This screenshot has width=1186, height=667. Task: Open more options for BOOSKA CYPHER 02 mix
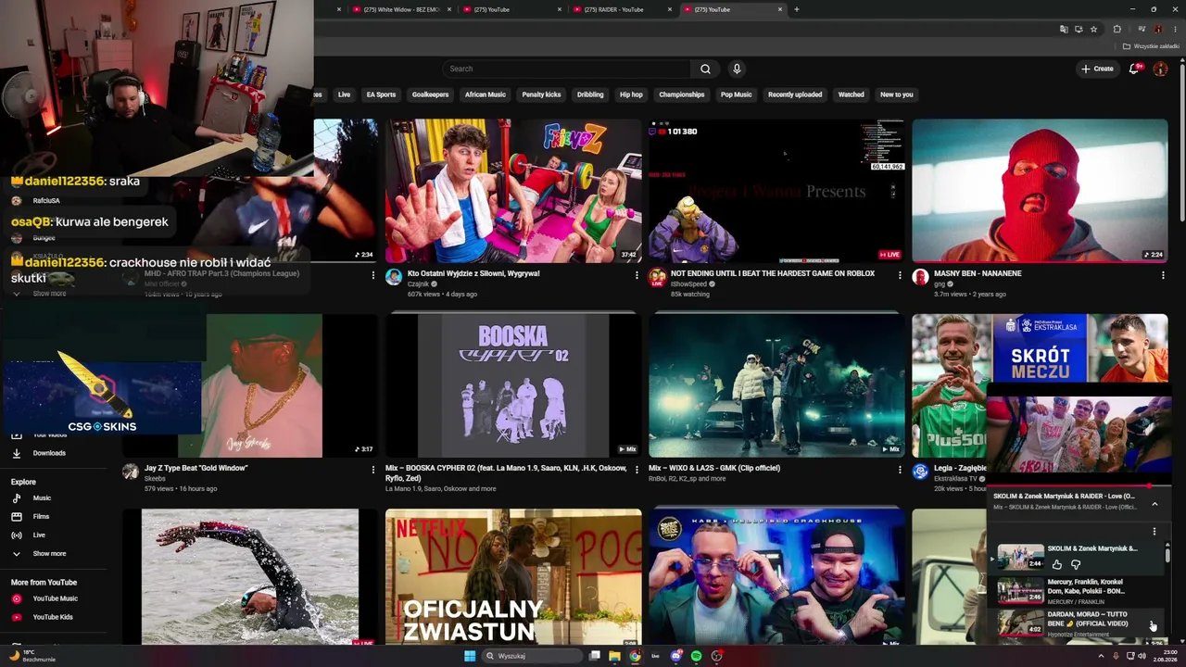(x=637, y=470)
